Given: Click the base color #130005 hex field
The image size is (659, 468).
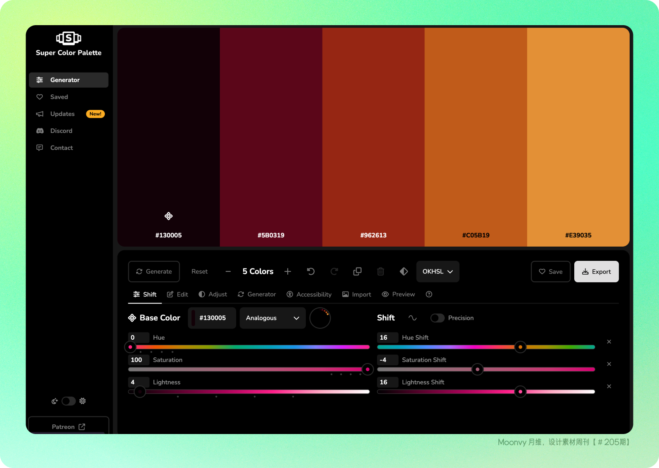Looking at the screenshot, I should pos(212,318).
